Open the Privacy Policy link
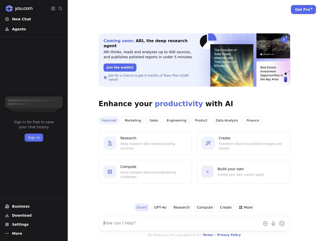The image size is (321, 241). click(229, 235)
